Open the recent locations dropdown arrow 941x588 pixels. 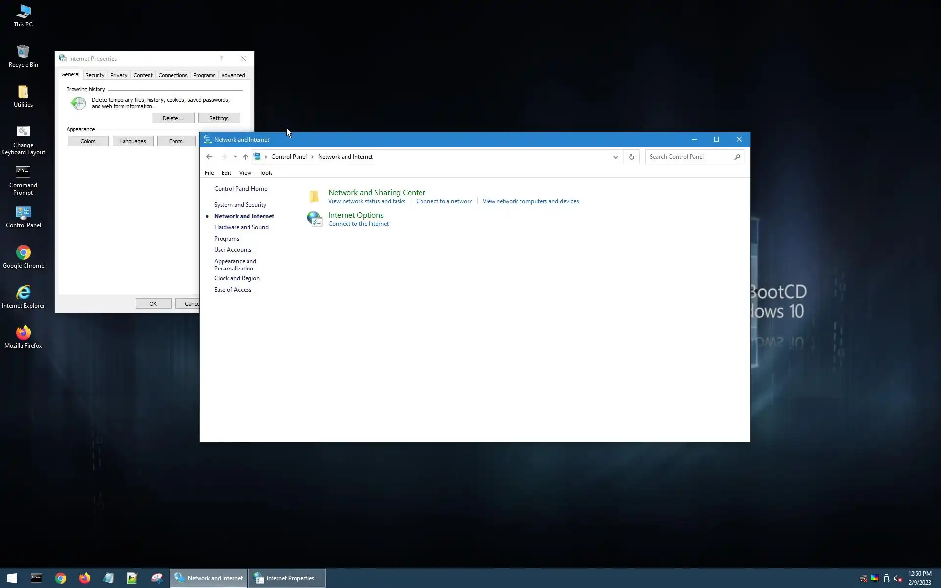235,157
